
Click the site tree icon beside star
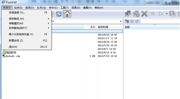(x=127, y=21)
